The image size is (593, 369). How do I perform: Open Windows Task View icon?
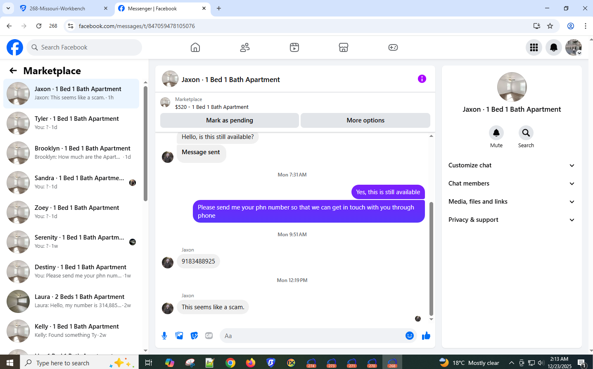click(149, 363)
